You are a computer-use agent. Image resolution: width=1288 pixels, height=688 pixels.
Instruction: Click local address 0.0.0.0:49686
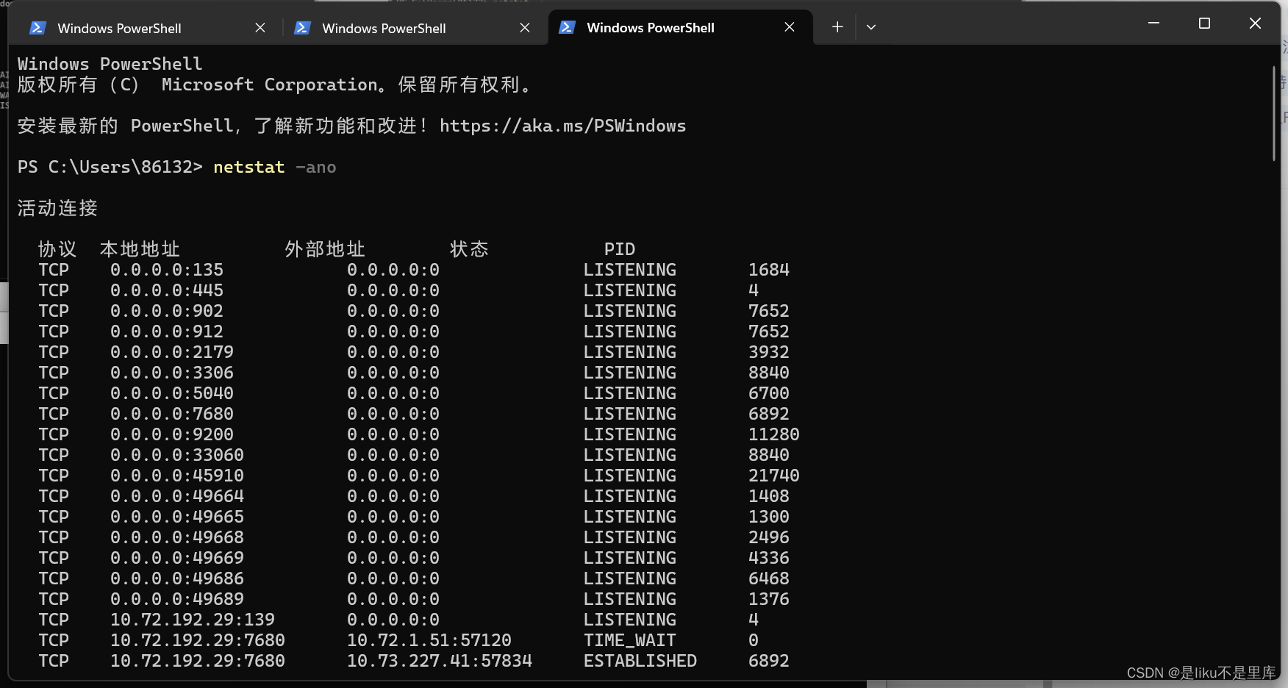coord(177,579)
